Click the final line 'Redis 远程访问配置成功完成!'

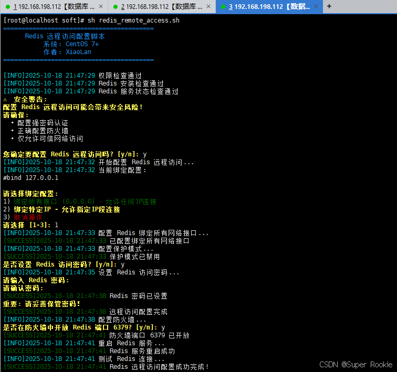pyautogui.click(x=159, y=367)
